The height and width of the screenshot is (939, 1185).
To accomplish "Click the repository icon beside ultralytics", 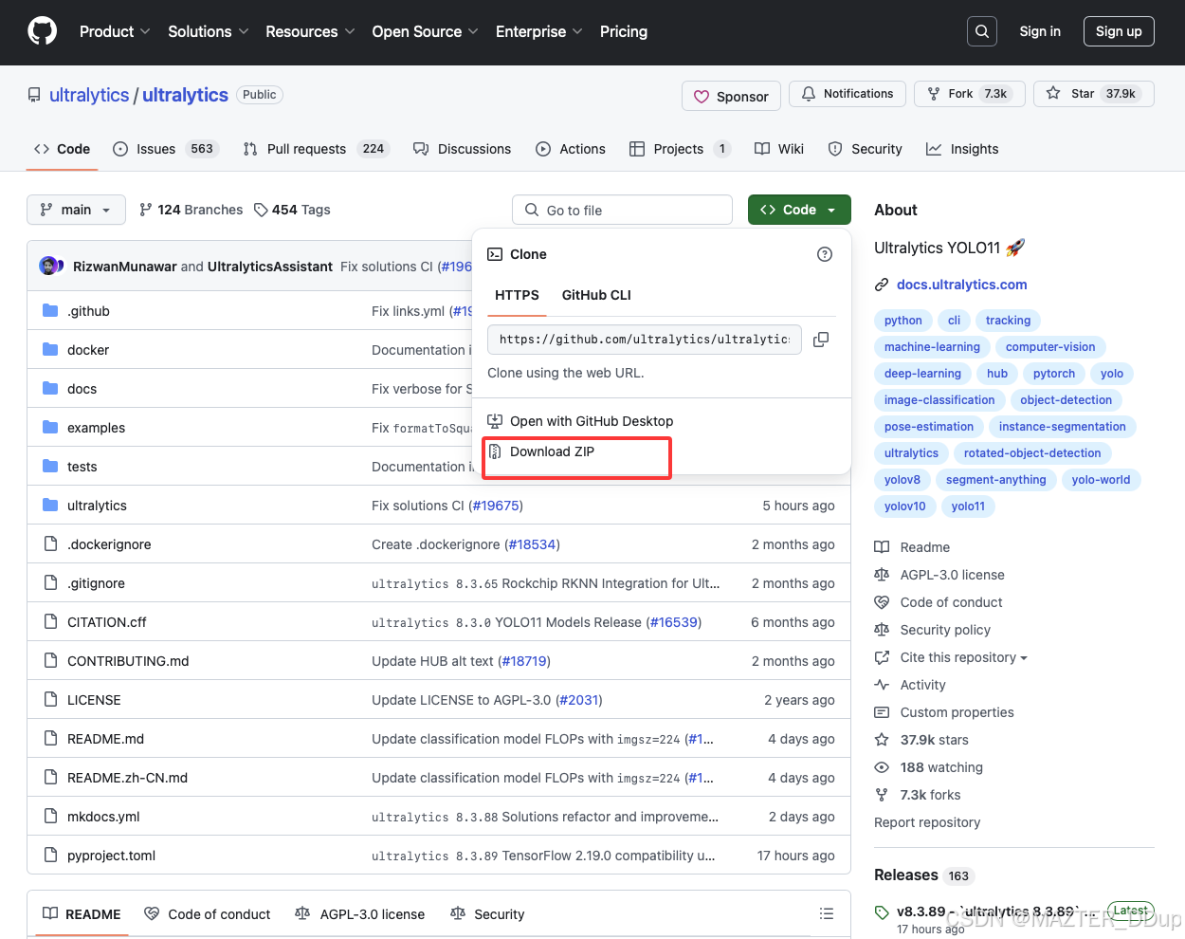I will [34, 95].
